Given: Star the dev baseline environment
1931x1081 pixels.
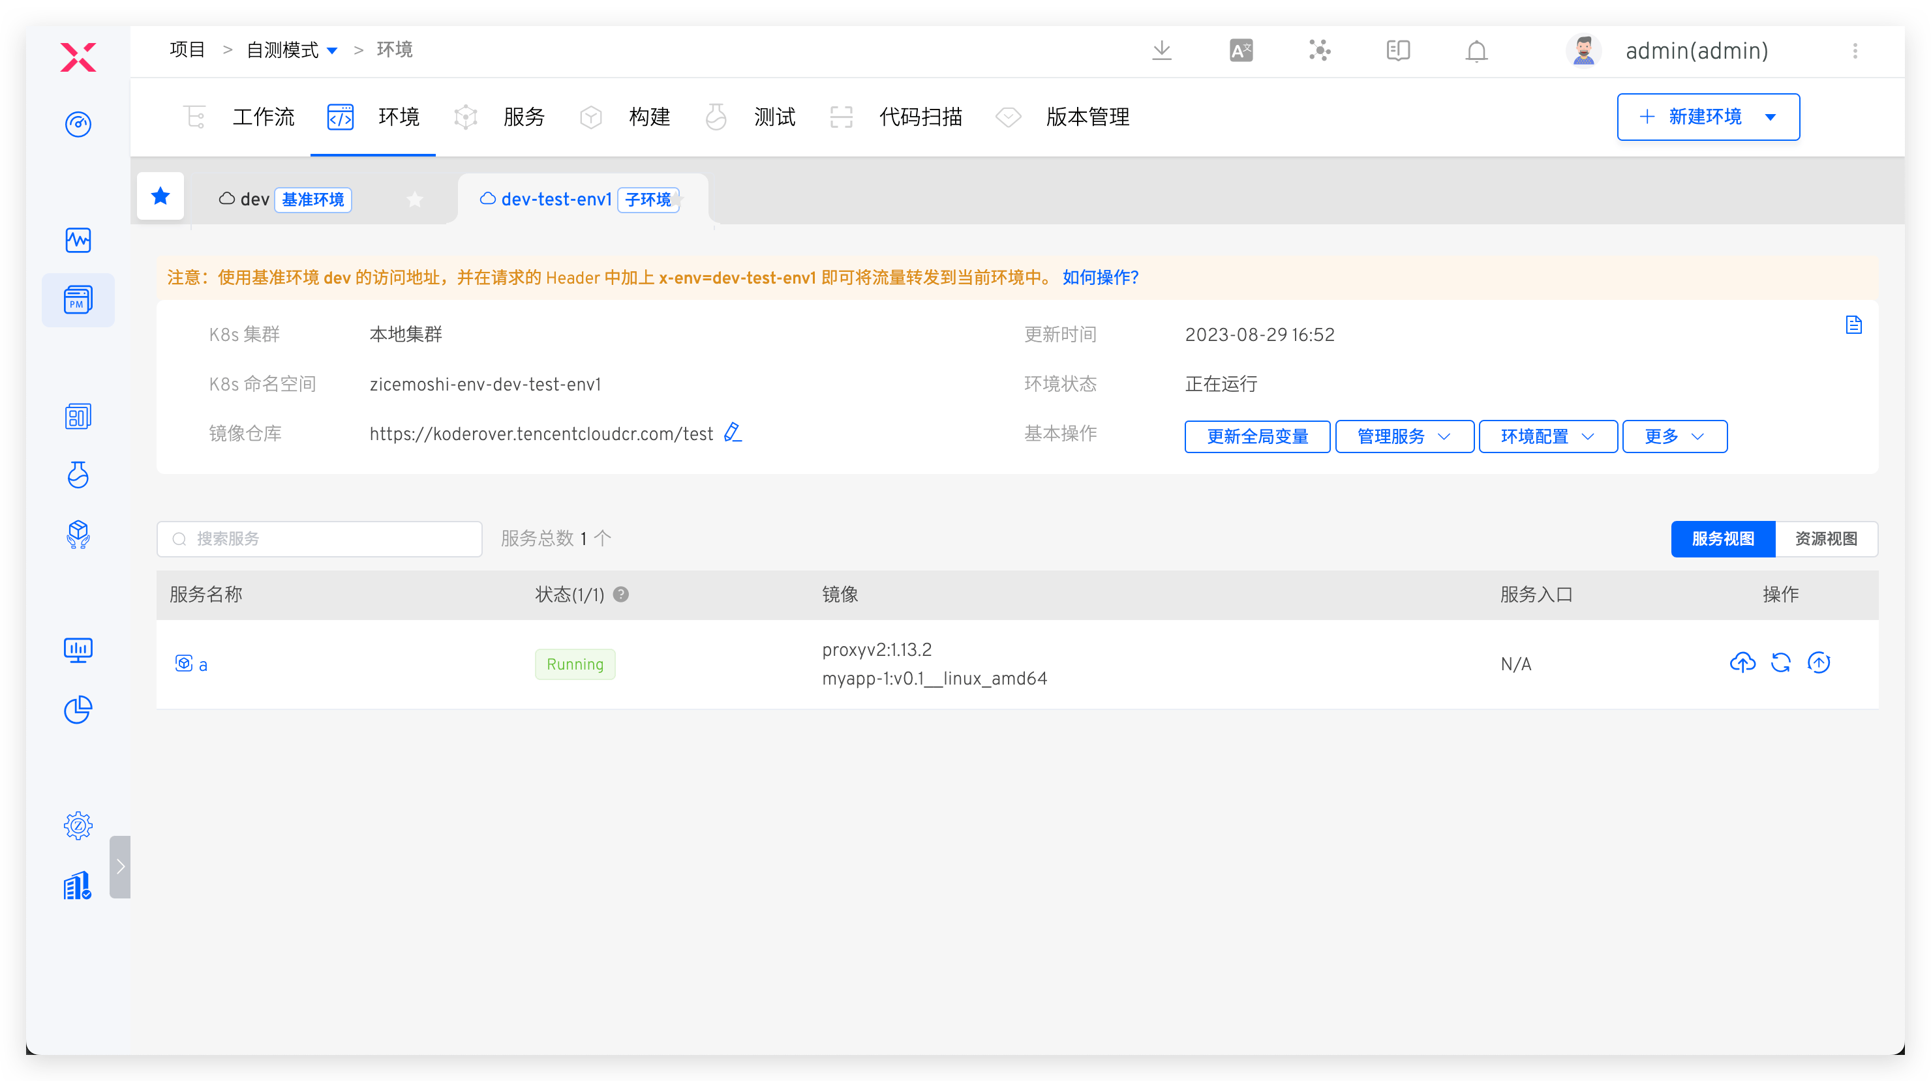Looking at the screenshot, I should [x=414, y=200].
